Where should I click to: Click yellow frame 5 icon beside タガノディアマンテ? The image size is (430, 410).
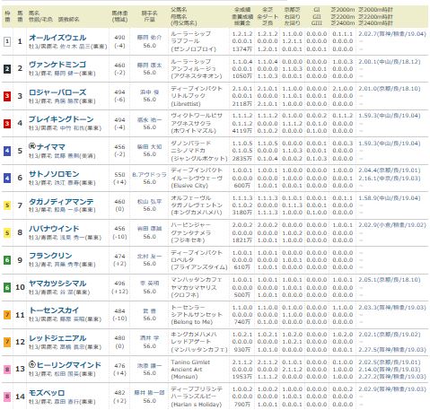tap(7, 205)
